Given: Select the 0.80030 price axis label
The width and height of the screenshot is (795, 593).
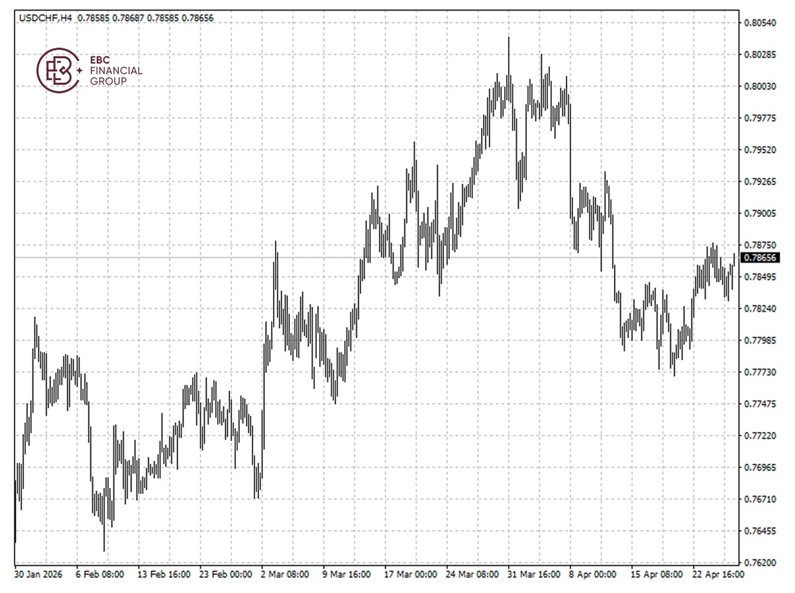Looking at the screenshot, I should [759, 87].
